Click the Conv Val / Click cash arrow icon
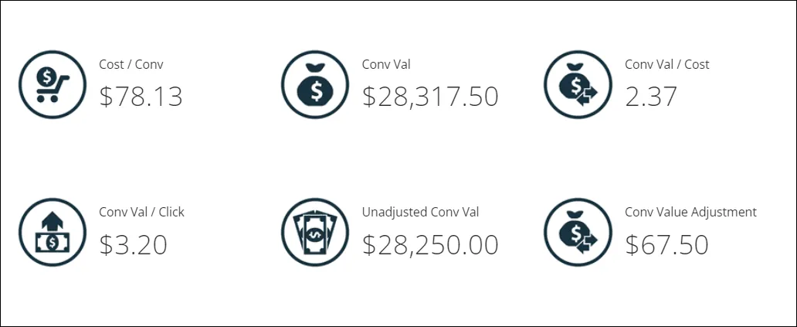This screenshot has height=327, width=797. click(53, 232)
